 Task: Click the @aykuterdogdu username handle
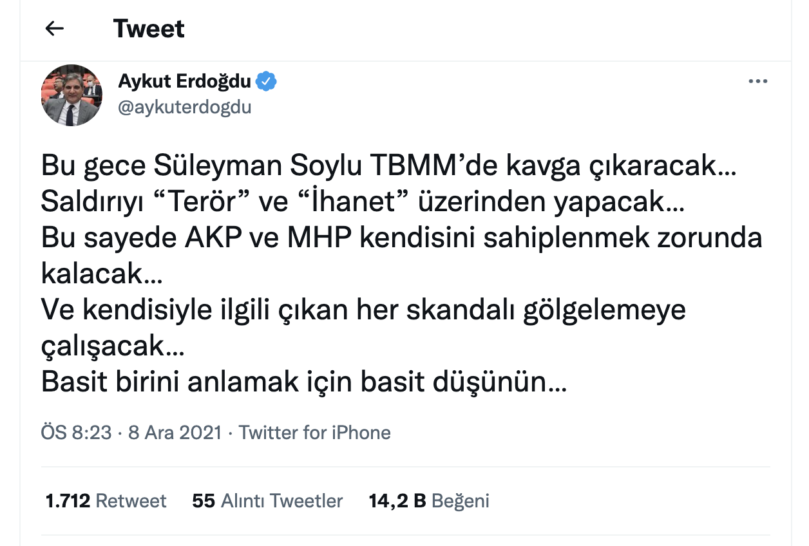[185, 107]
